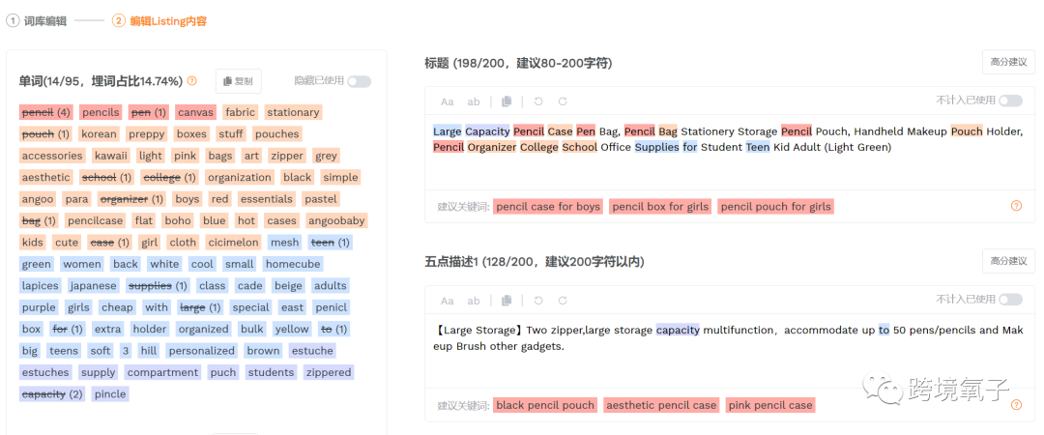Click suggested keyword 'black pencil pouch'

click(545, 405)
